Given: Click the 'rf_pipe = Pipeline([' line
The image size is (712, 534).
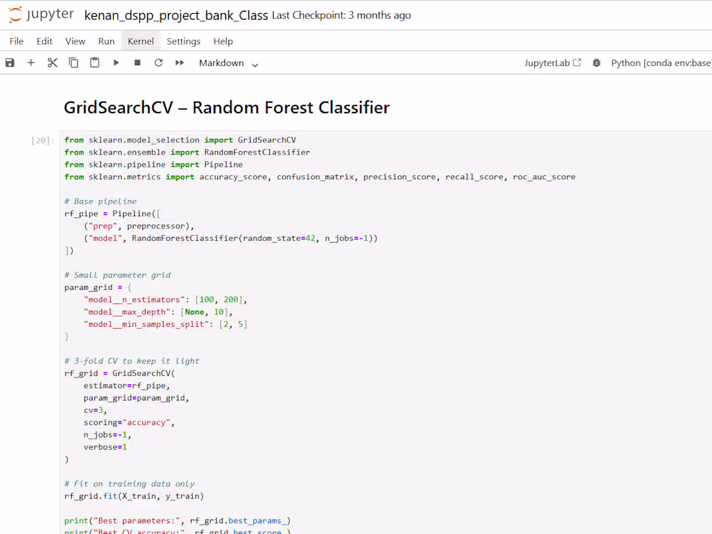Looking at the screenshot, I should click(x=112, y=214).
